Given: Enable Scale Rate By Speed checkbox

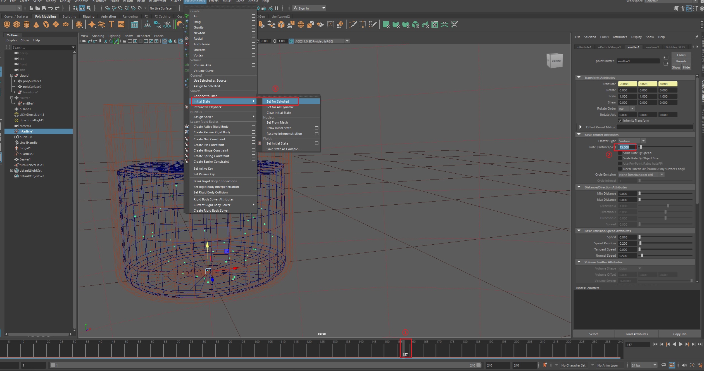Looking at the screenshot, I should (620, 153).
